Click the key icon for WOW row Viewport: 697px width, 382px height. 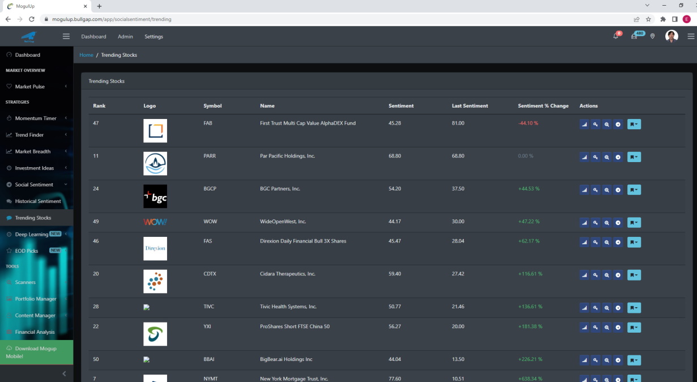point(596,223)
